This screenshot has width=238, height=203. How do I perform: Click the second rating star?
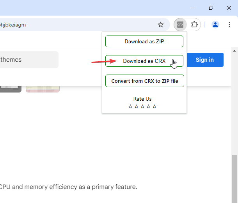(x=136, y=106)
